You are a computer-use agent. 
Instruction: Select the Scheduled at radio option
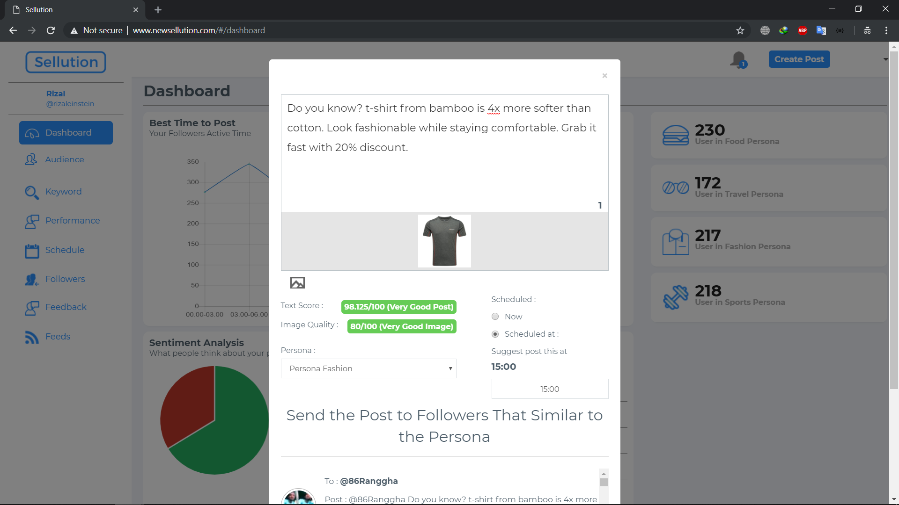[495, 334]
